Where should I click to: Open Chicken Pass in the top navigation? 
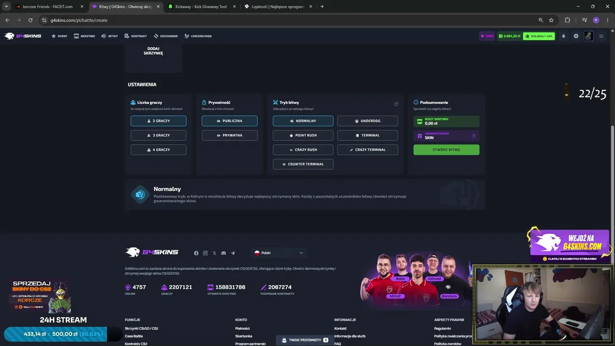coord(198,36)
